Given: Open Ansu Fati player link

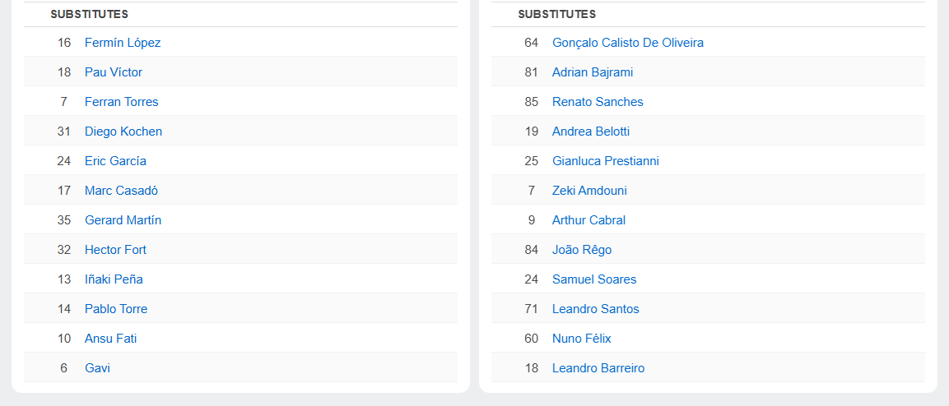Looking at the screenshot, I should point(111,339).
